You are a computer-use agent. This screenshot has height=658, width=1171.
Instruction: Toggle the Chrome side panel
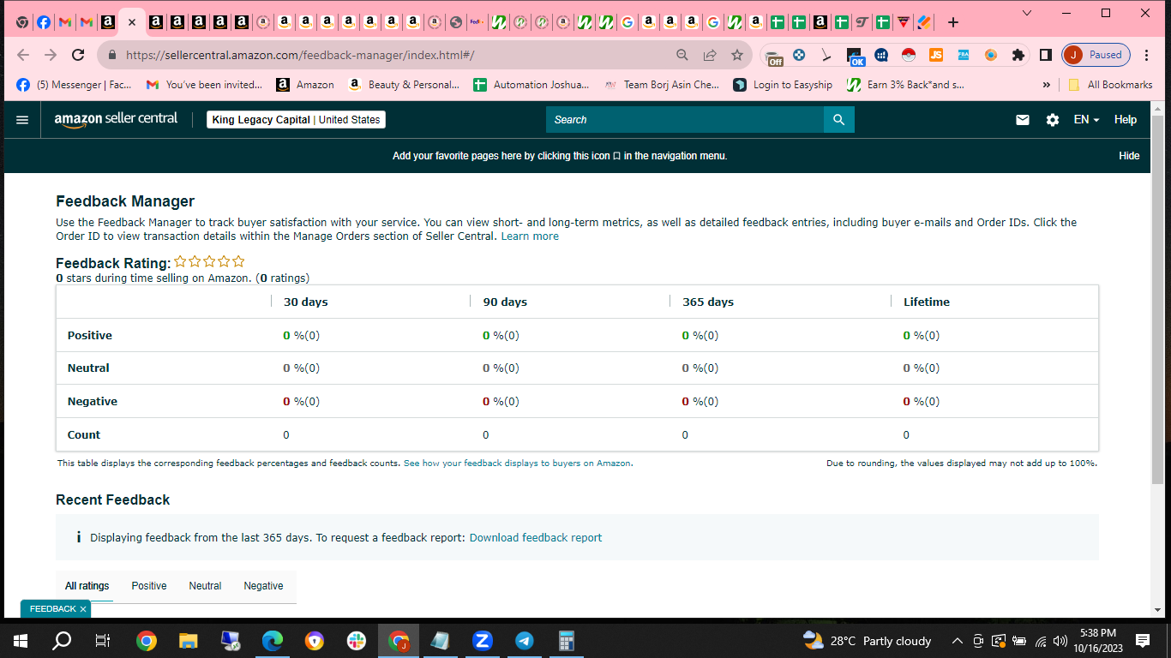1046,55
